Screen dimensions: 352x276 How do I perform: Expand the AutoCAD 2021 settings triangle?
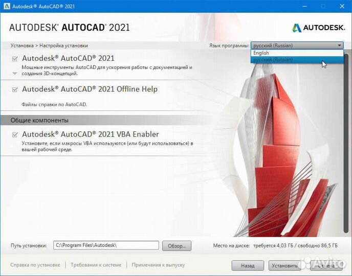pyautogui.click(x=15, y=74)
